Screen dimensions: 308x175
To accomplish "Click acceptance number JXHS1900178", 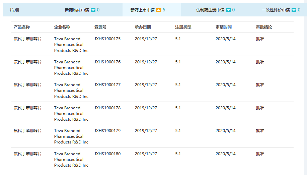I will click(x=107, y=108).
